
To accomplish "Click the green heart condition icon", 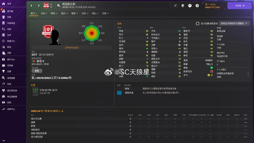I will click(x=212, y=68).
